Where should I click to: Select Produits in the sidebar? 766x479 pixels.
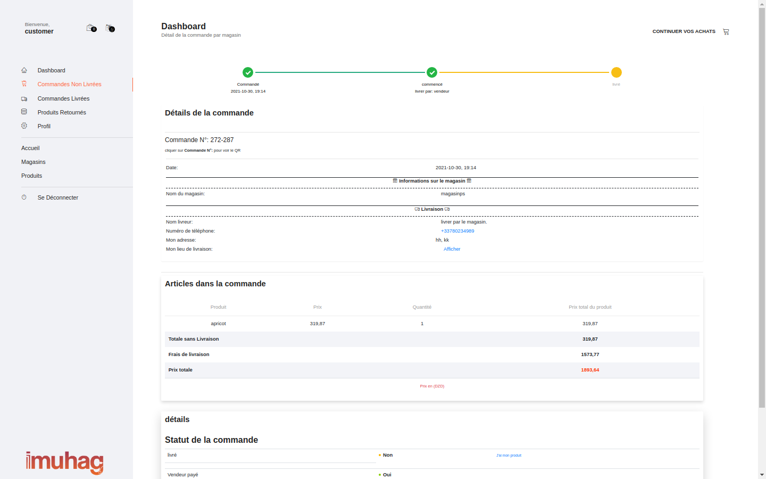point(31,176)
